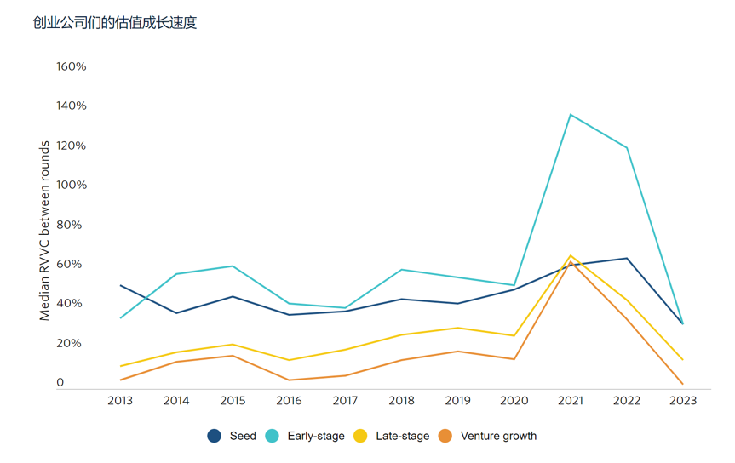Click the 2023 x-axis year label
Screen dimensions: 735x463
(683, 401)
